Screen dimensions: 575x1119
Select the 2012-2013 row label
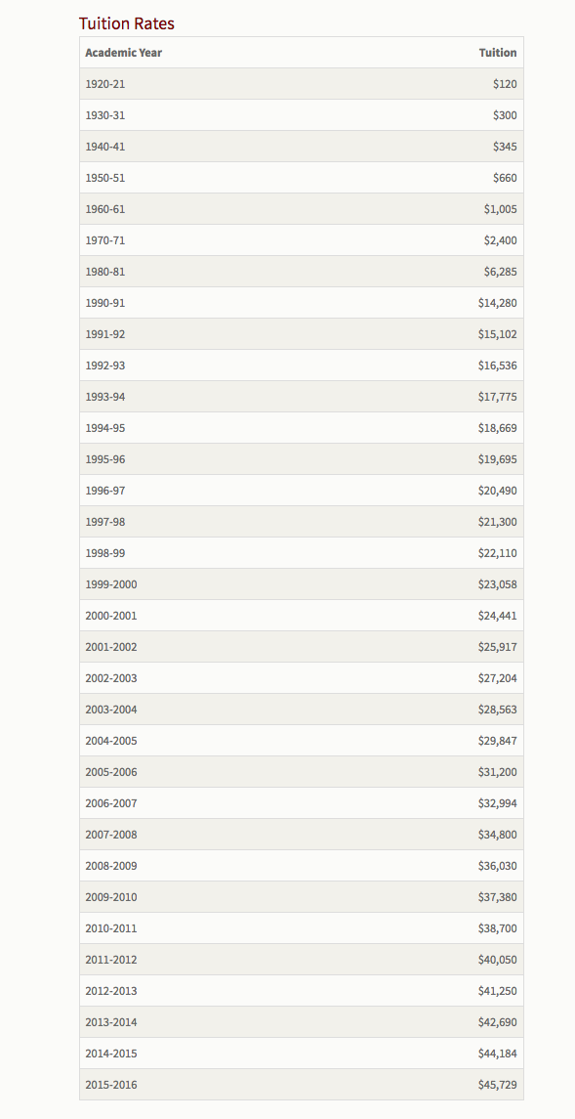click(111, 991)
